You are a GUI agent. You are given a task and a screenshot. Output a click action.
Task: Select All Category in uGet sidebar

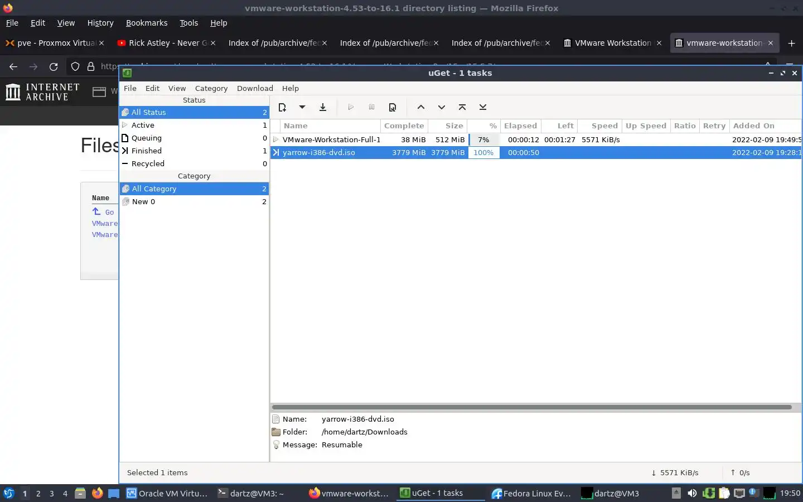click(194, 189)
